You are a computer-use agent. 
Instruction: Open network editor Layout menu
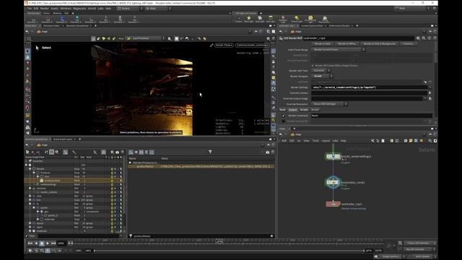point(326,141)
